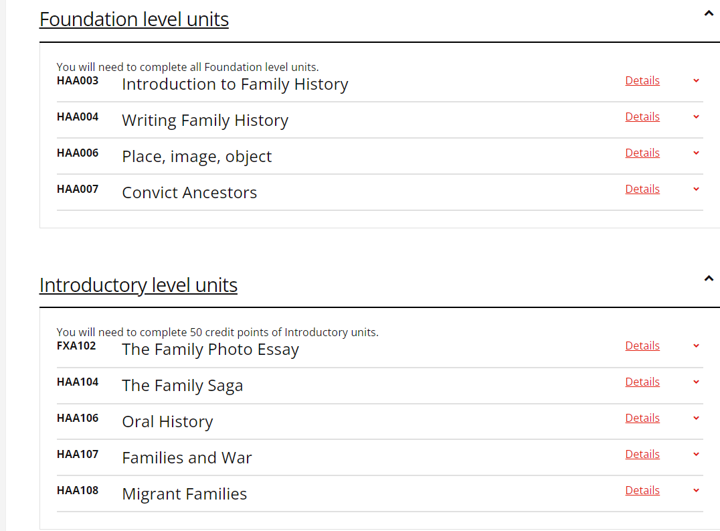Open Details for Writing Family History

tap(642, 117)
